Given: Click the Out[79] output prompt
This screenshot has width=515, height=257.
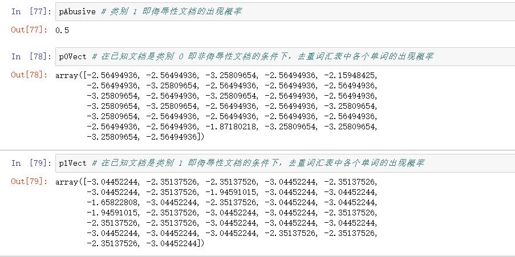Looking at the screenshot, I should coord(29,182).
